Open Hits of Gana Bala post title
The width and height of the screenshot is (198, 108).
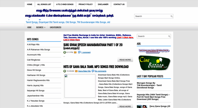tap(96, 67)
